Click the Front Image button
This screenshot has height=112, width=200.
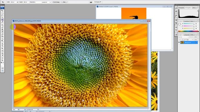(x=56, y=2)
